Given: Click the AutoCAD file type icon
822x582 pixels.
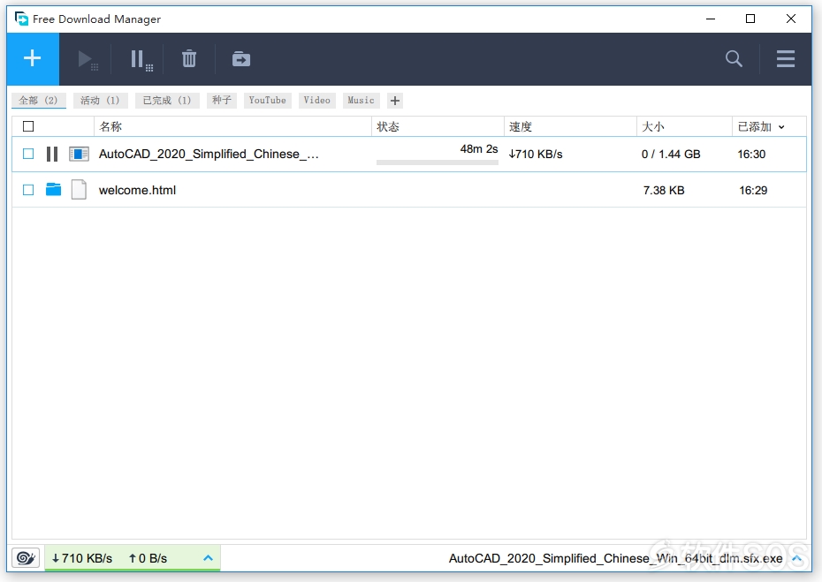Looking at the screenshot, I should coord(80,154).
